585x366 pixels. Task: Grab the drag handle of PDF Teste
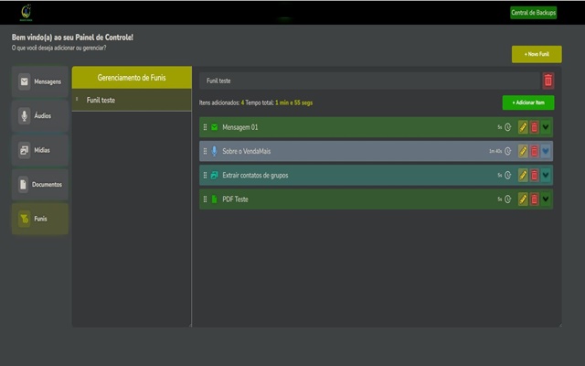[205, 199]
